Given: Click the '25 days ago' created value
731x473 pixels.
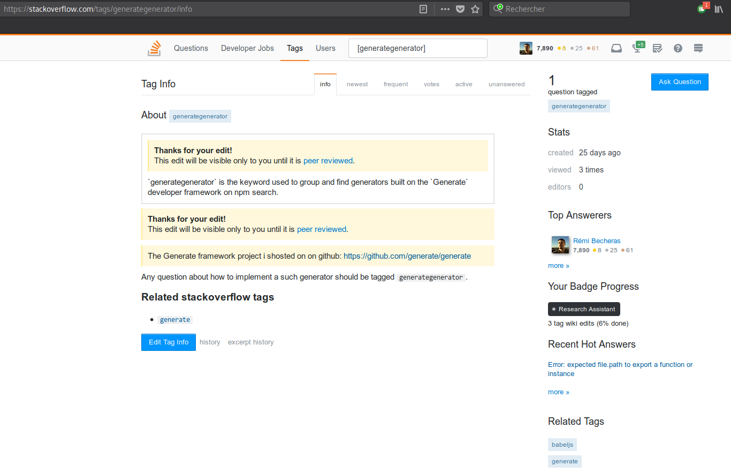Looking at the screenshot, I should click(600, 153).
